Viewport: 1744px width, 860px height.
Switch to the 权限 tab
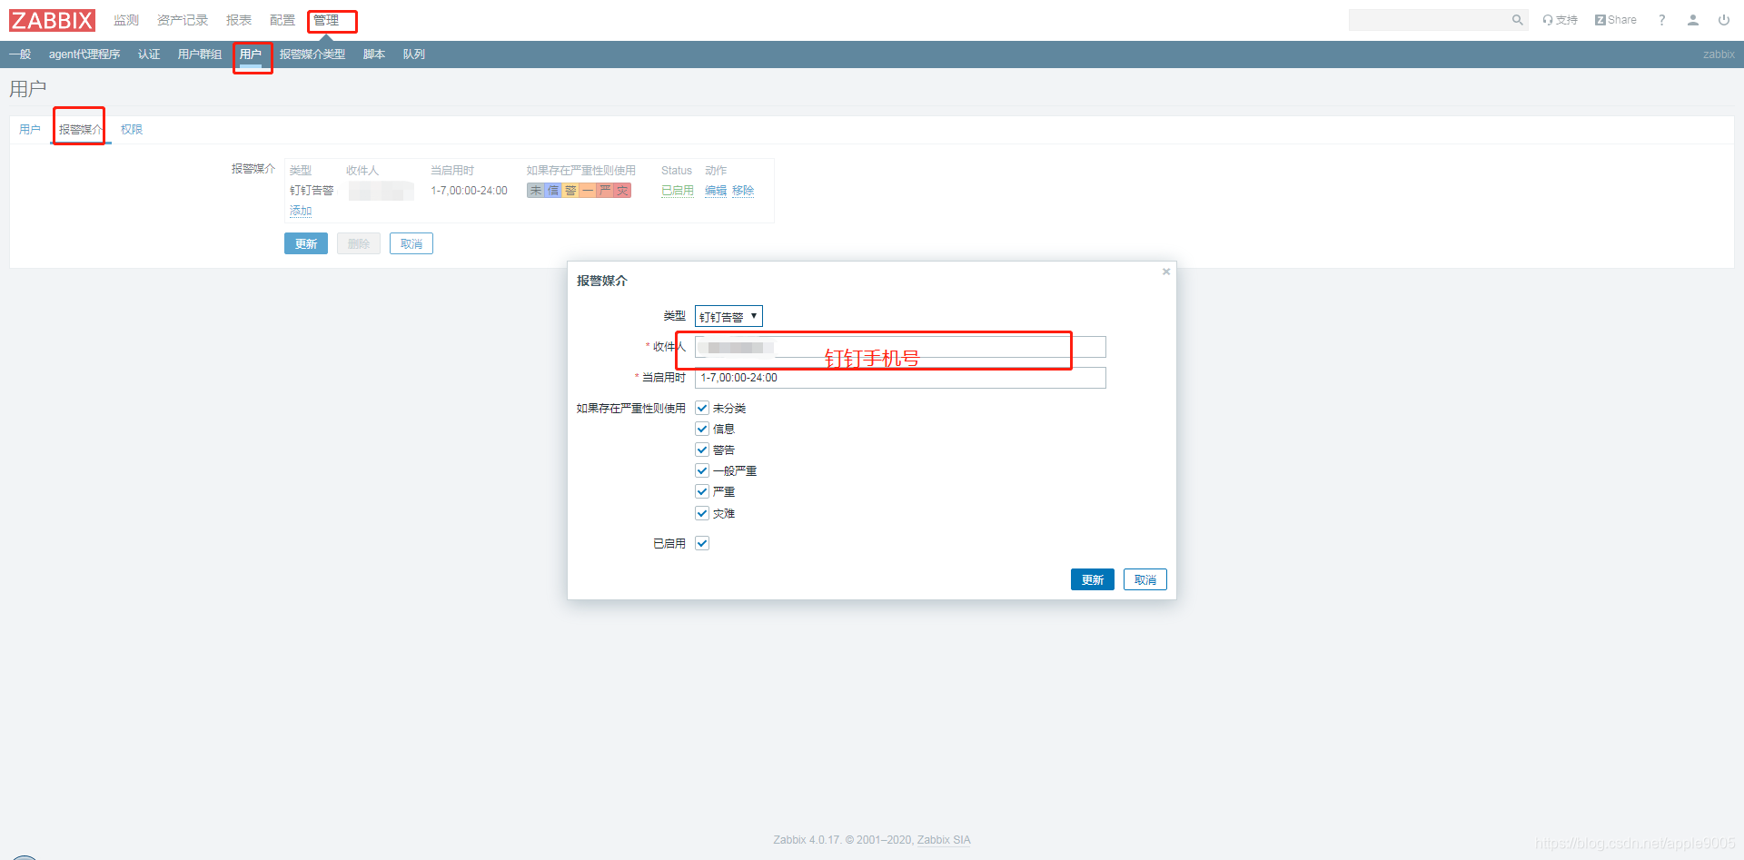click(132, 130)
